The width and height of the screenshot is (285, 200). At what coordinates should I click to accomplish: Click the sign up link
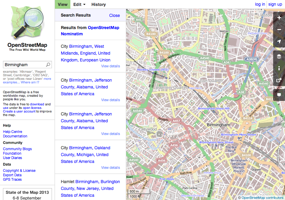[x=275, y=4]
